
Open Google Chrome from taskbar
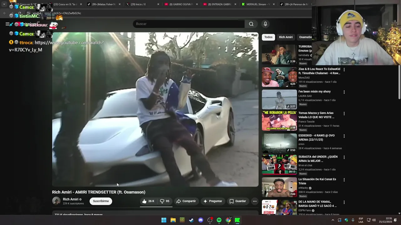point(228,220)
